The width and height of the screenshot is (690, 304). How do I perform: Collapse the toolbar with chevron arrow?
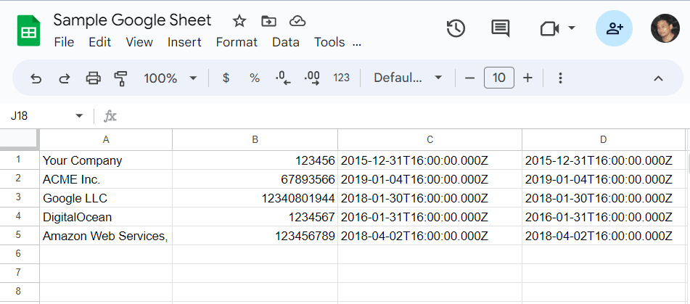[x=658, y=78]
